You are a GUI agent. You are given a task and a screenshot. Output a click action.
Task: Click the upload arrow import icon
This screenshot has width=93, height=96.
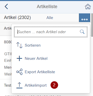pyautogui.click(x=19, y=85)
